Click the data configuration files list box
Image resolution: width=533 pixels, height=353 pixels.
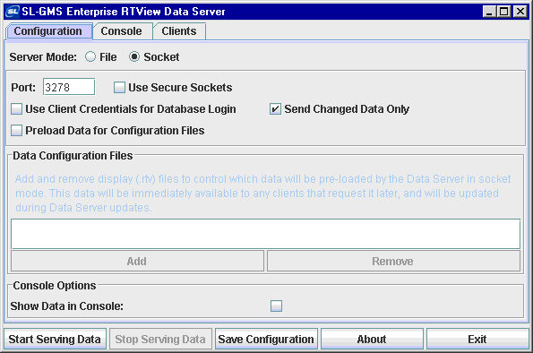(265, 234)
